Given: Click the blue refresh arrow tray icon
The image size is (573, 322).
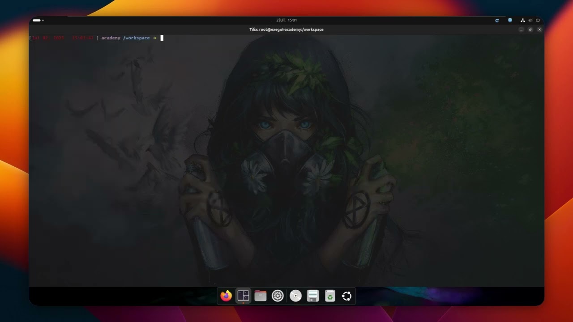Looking at the screenshot, I should click(497, 20).
